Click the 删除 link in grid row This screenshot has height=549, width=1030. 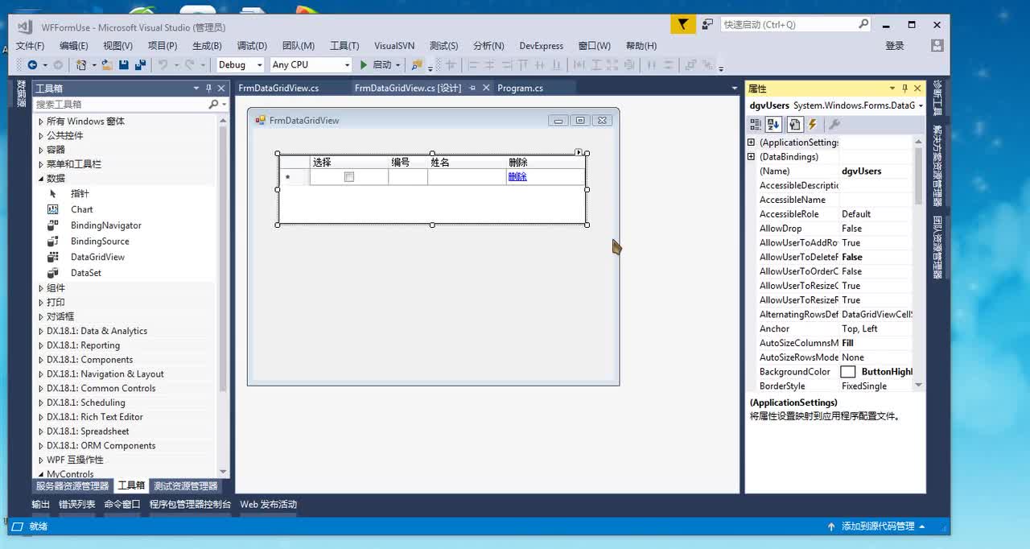tap(517, 176)
